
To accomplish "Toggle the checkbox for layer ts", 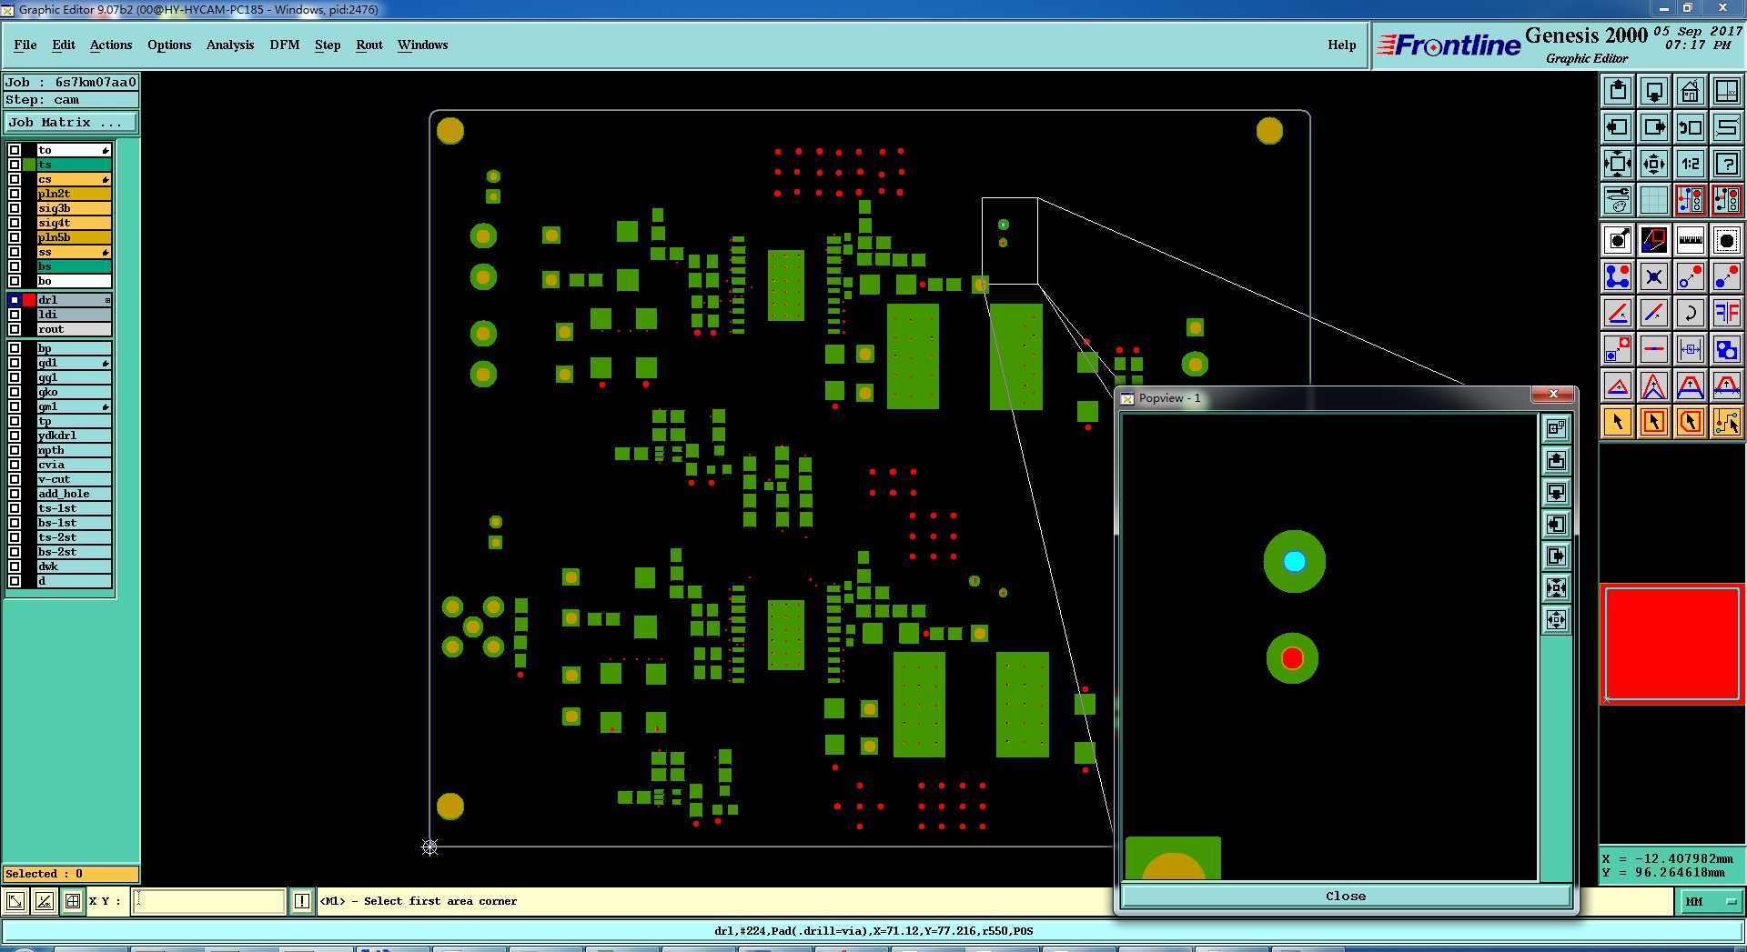I will pyautogui.click(x=15, y=165).
